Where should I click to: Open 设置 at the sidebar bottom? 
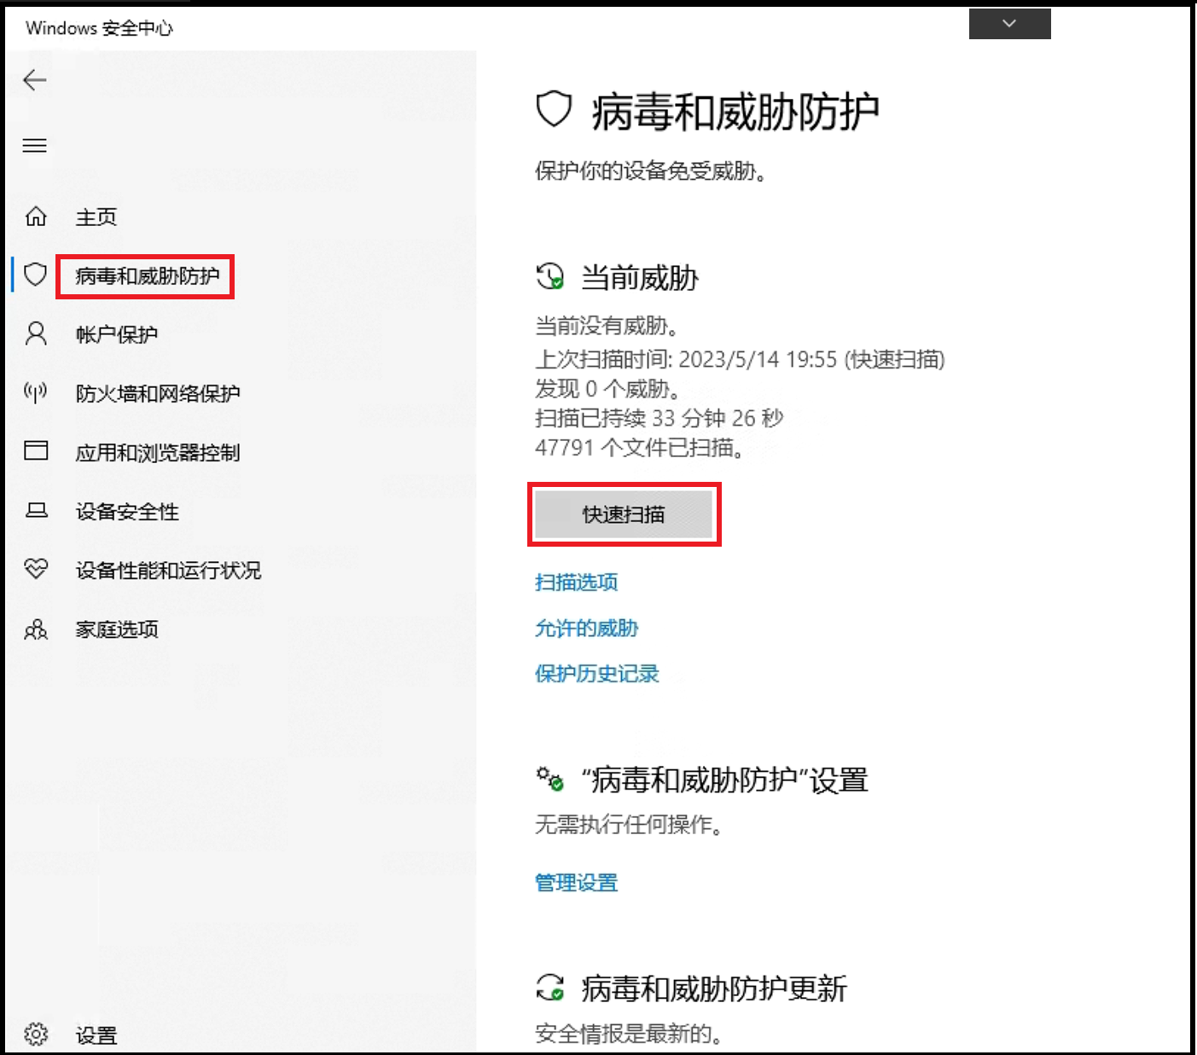point(96,1035)
